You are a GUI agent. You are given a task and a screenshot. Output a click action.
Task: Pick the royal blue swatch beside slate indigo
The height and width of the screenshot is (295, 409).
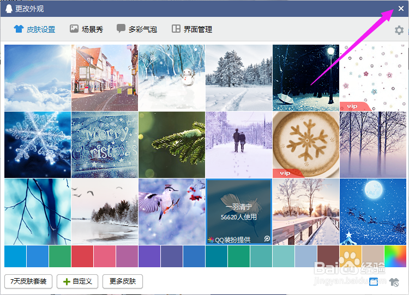(194, 256)
